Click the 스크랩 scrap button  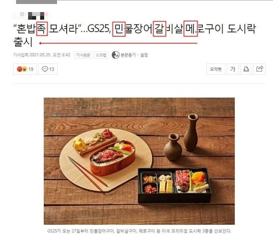pyautogui.click(x=101, y=55)
